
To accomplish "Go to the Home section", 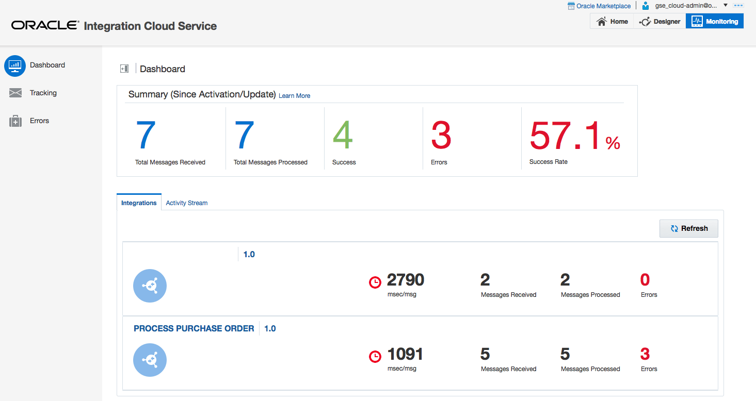I will pos(612,22).
